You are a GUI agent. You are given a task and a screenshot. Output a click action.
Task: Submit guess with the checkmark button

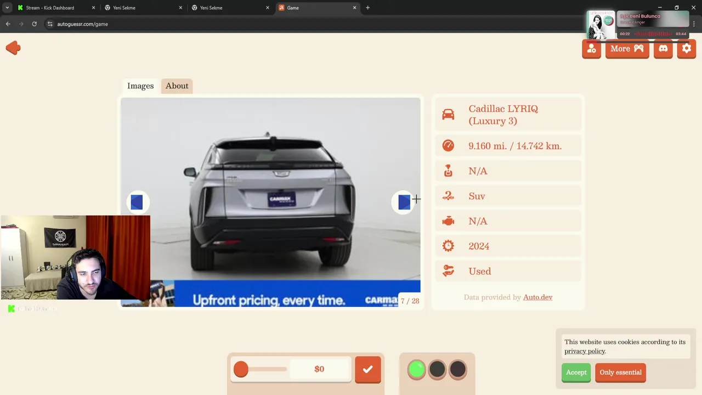pos(367,369)
